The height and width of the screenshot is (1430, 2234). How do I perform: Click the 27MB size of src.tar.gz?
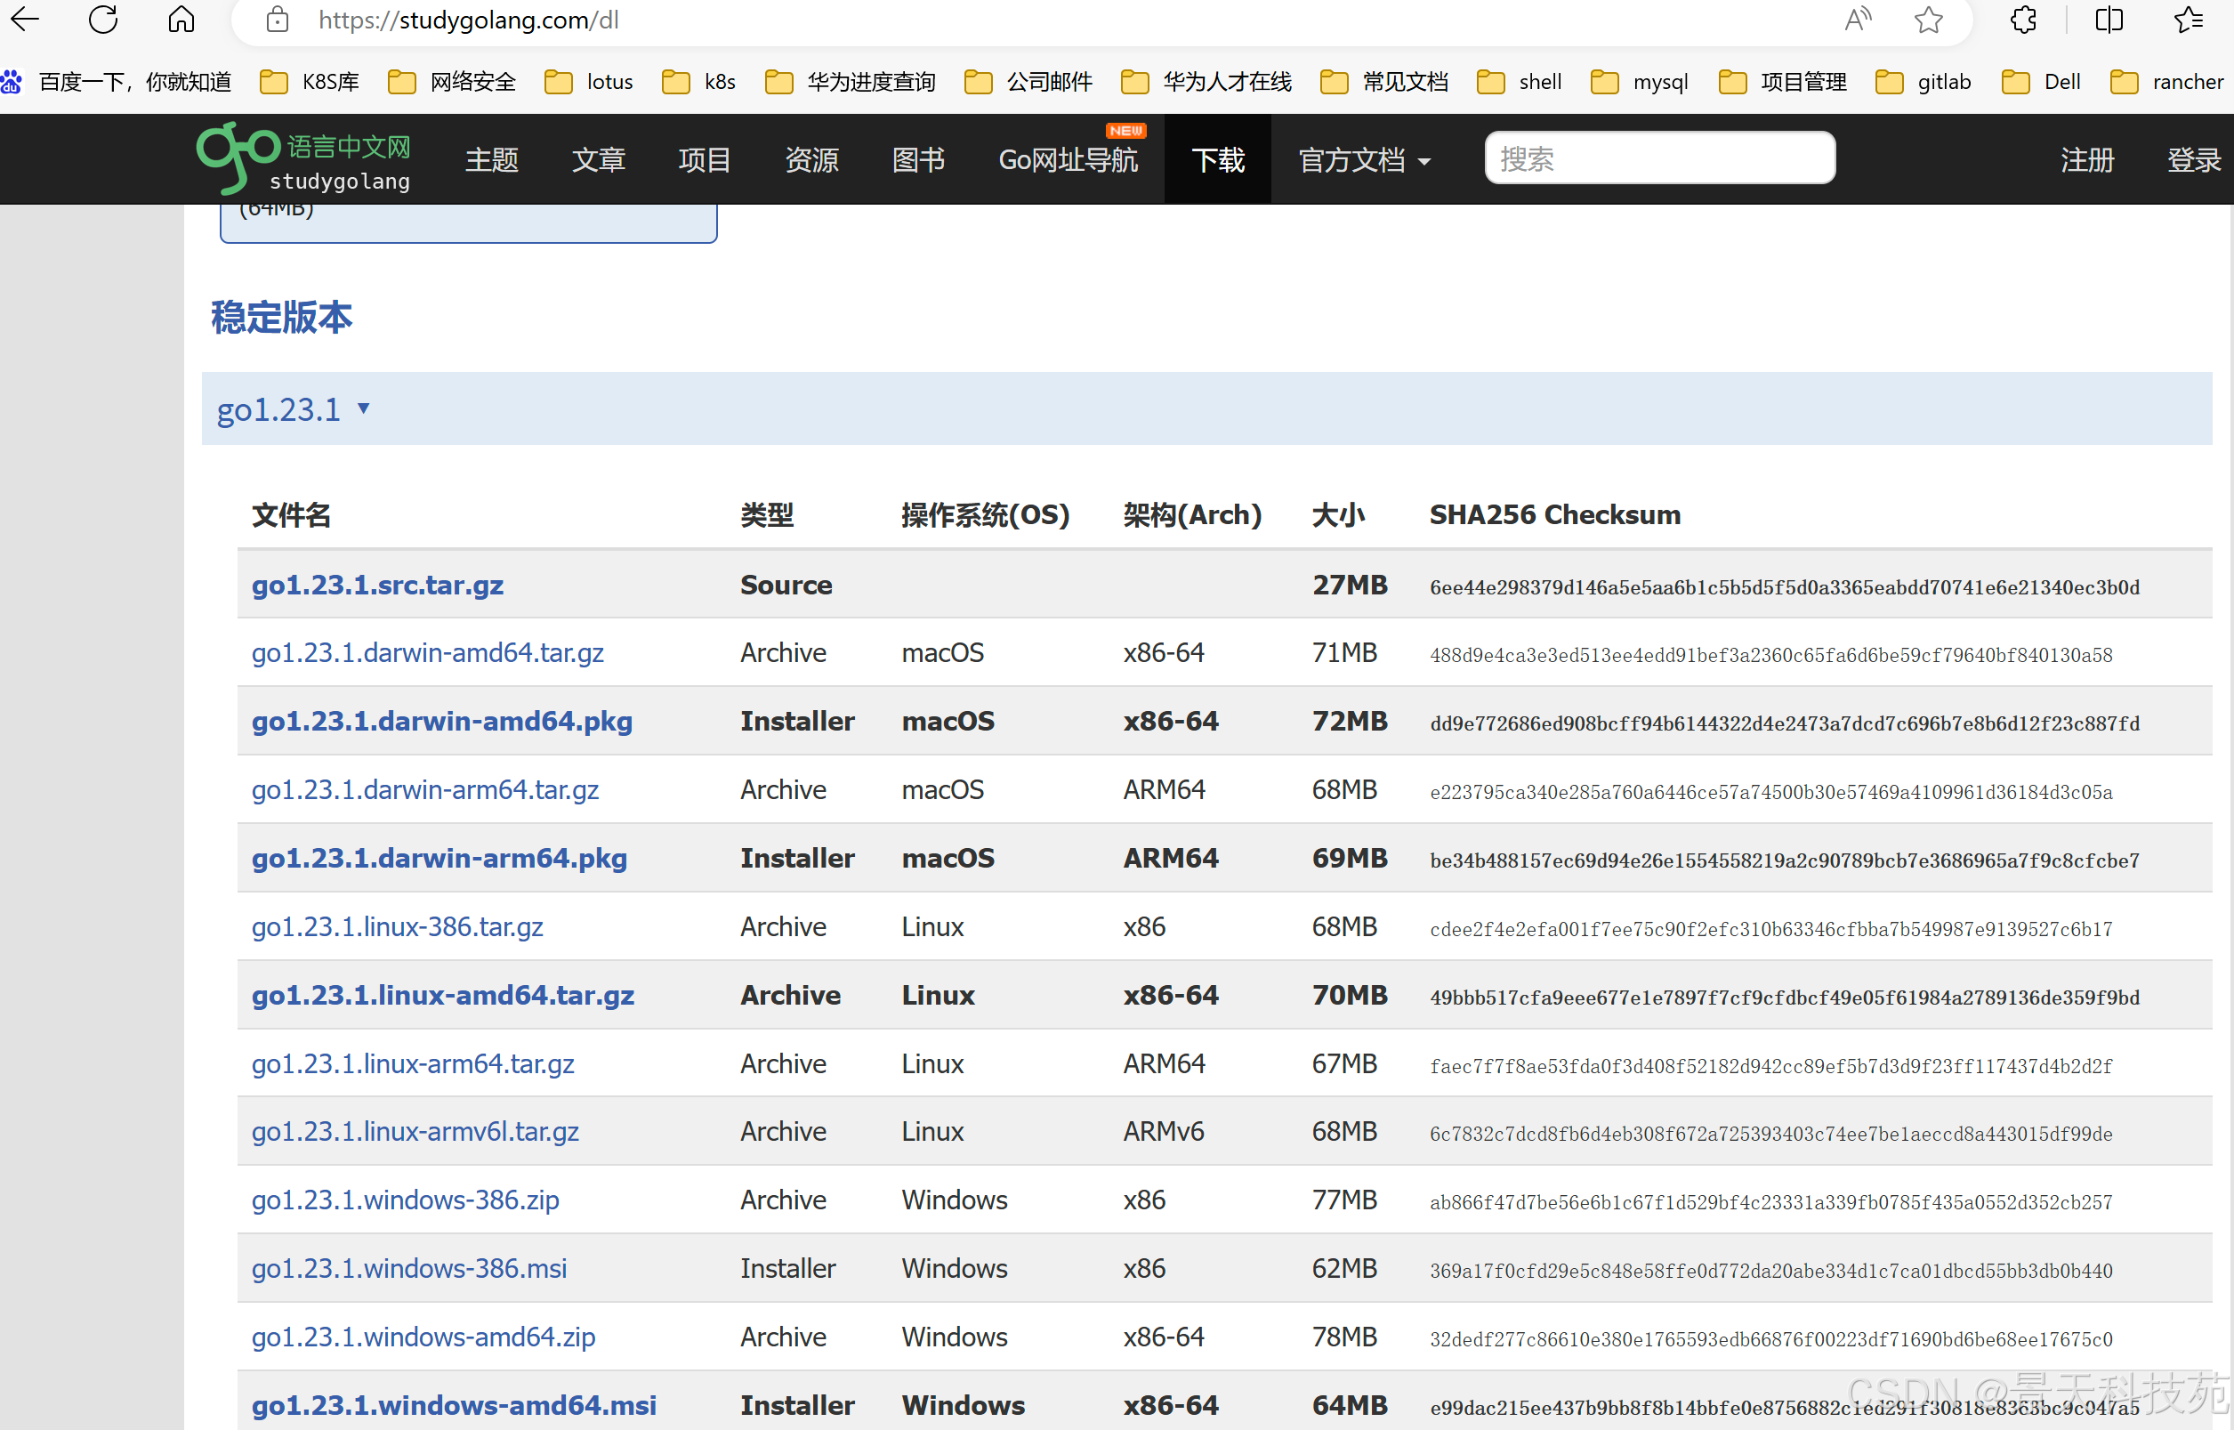coord(1350,585)
